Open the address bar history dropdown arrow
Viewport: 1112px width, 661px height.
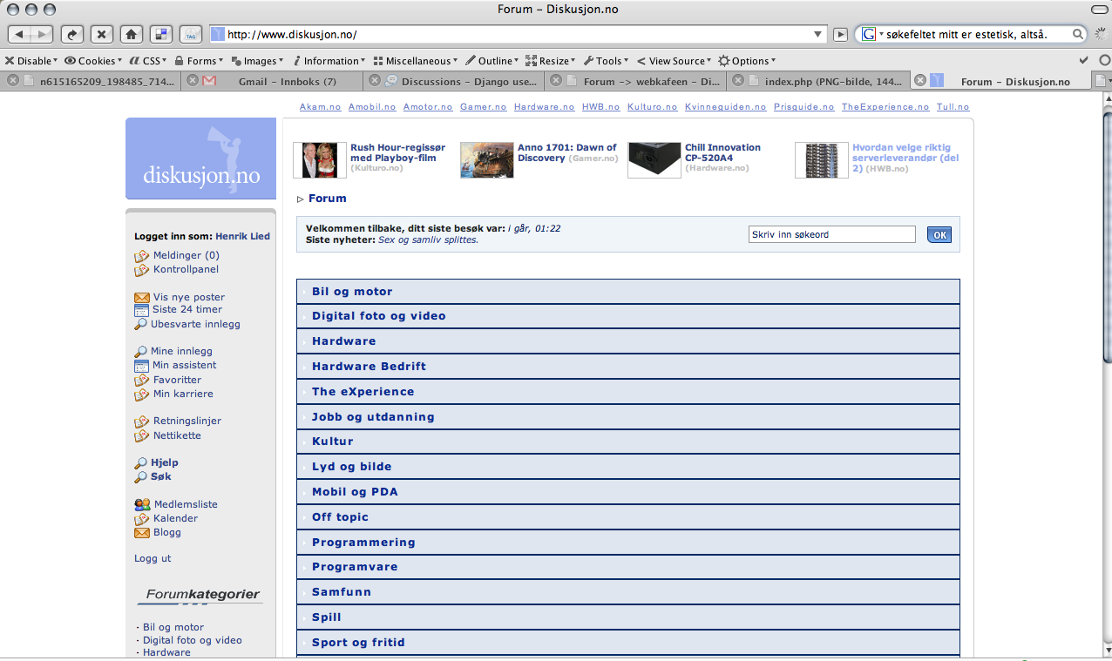[x=818, y=35]
